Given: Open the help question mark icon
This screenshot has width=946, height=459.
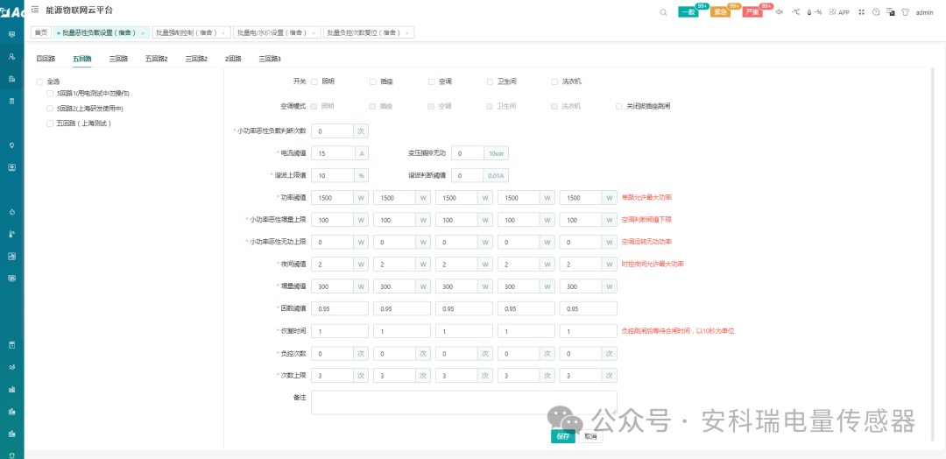Looking at the screenshot, I should [x=875, y=12].
